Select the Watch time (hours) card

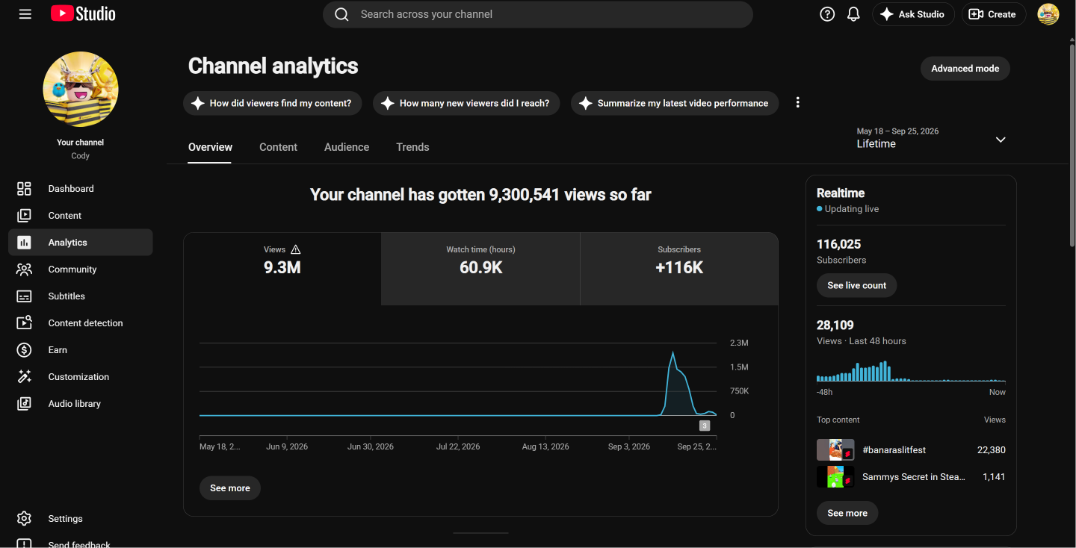(480, 269)
